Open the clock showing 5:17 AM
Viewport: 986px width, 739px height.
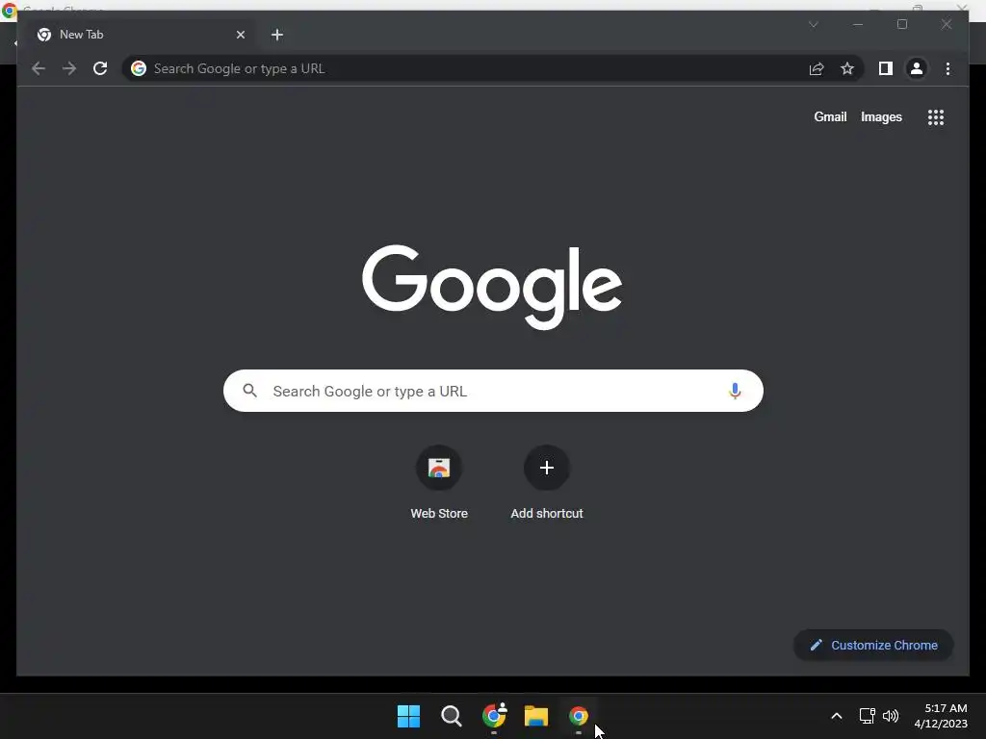(x=941, y=716)
